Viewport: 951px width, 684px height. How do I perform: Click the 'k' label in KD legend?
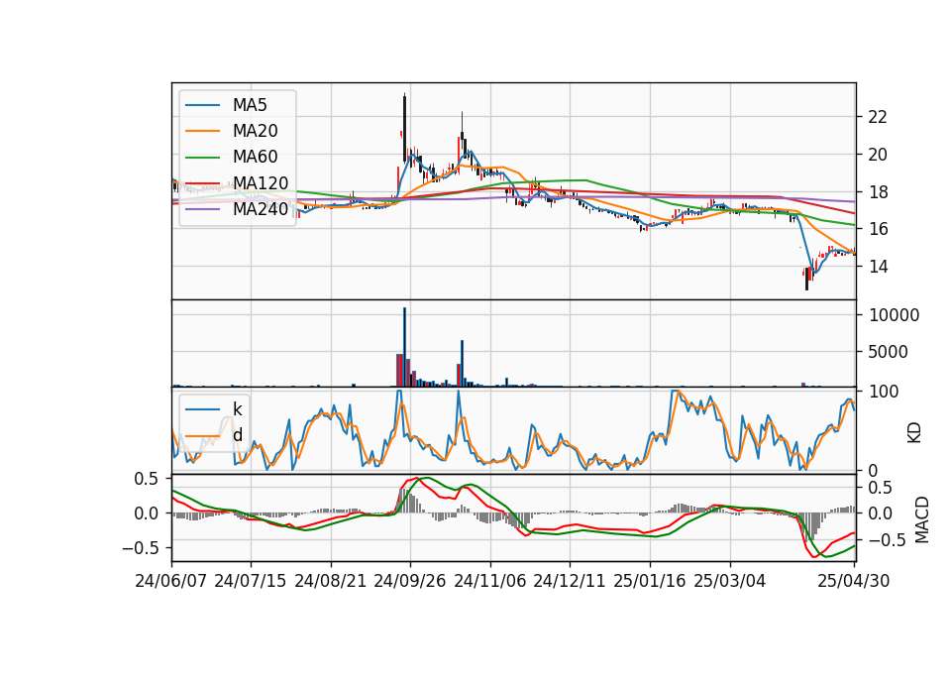237,409
